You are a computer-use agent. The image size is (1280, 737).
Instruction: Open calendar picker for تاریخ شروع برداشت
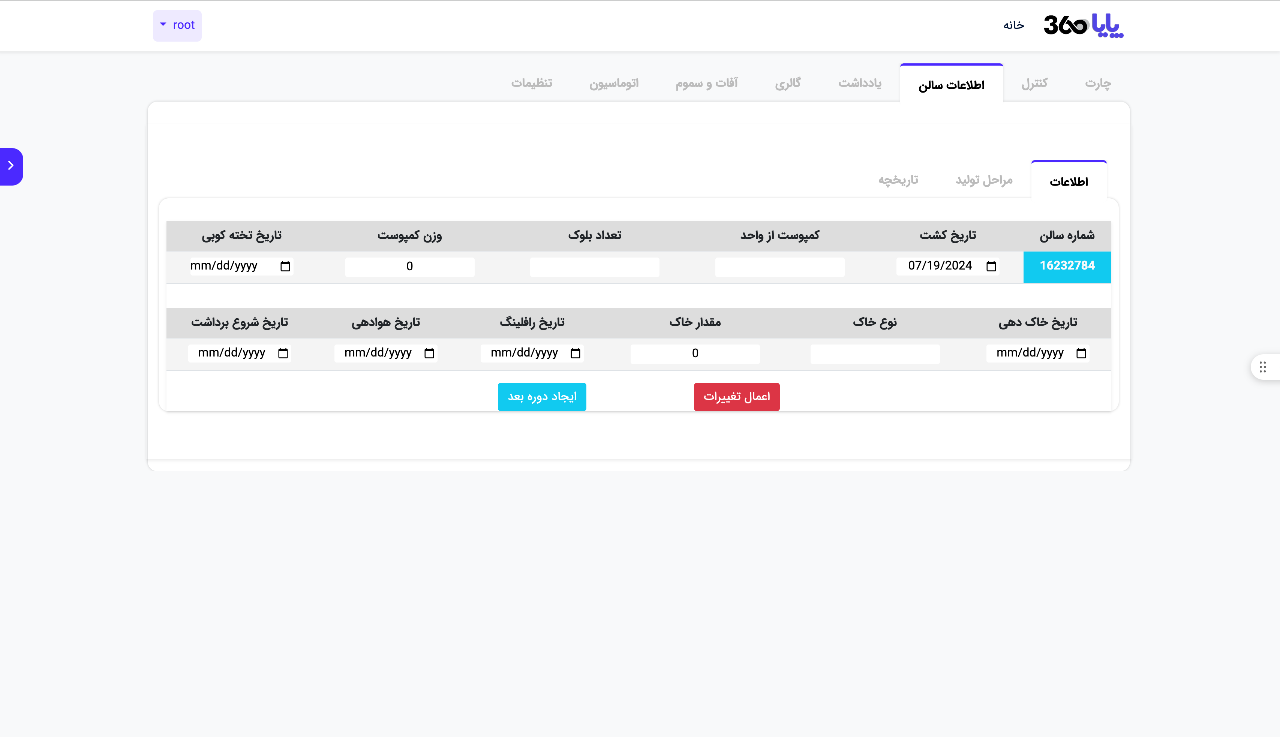pos(283,353)
